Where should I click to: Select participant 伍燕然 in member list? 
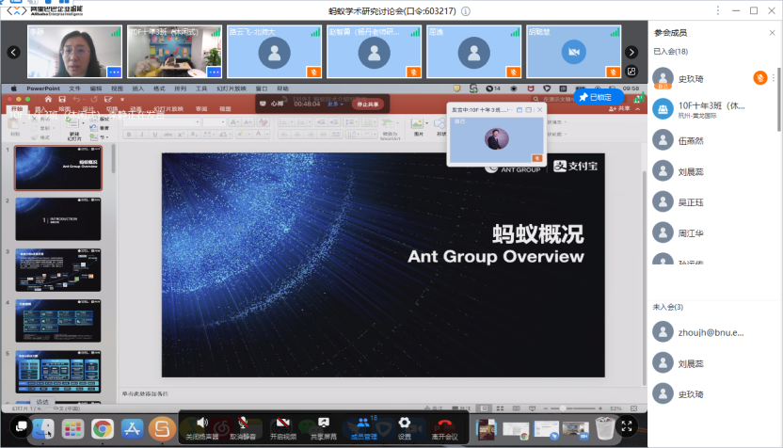tap(691, 140)
